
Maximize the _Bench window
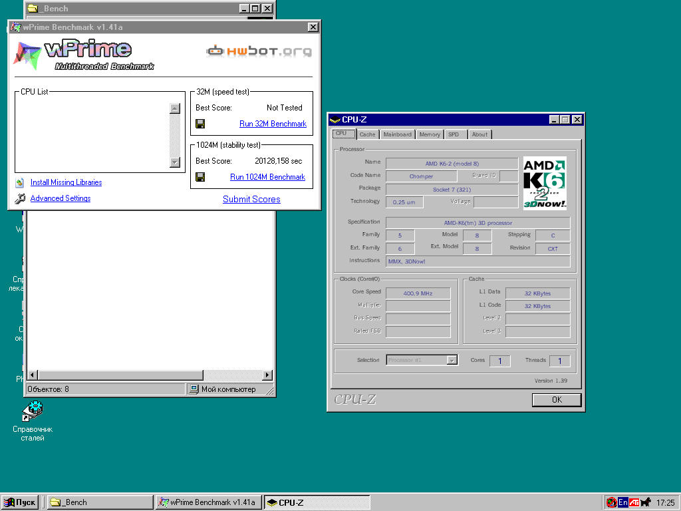click(255, 8)
